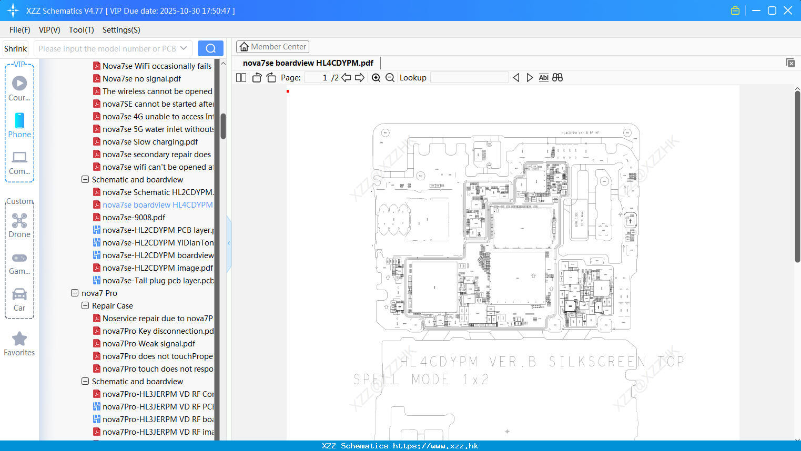Open the File(F) menu
The width and height of the screenshot is (801, 451).
point(20,29)
